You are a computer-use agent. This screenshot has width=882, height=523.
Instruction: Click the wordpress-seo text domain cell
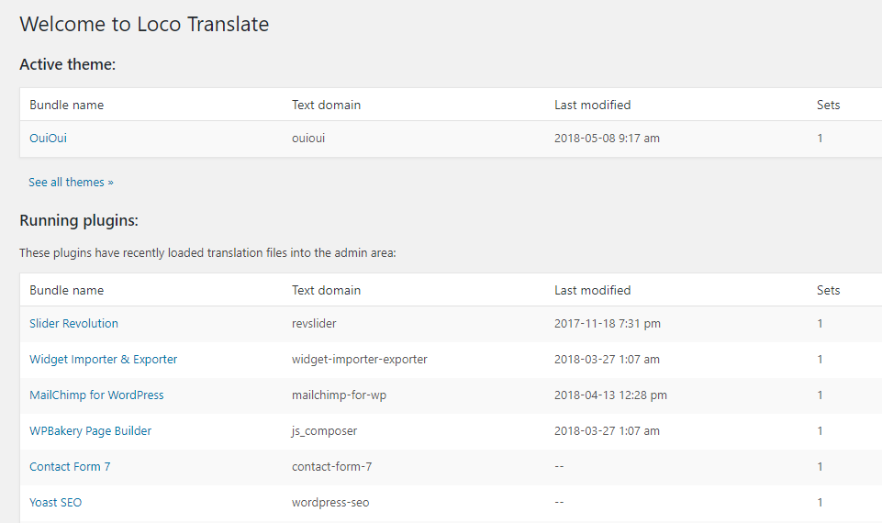click(330, 503)
